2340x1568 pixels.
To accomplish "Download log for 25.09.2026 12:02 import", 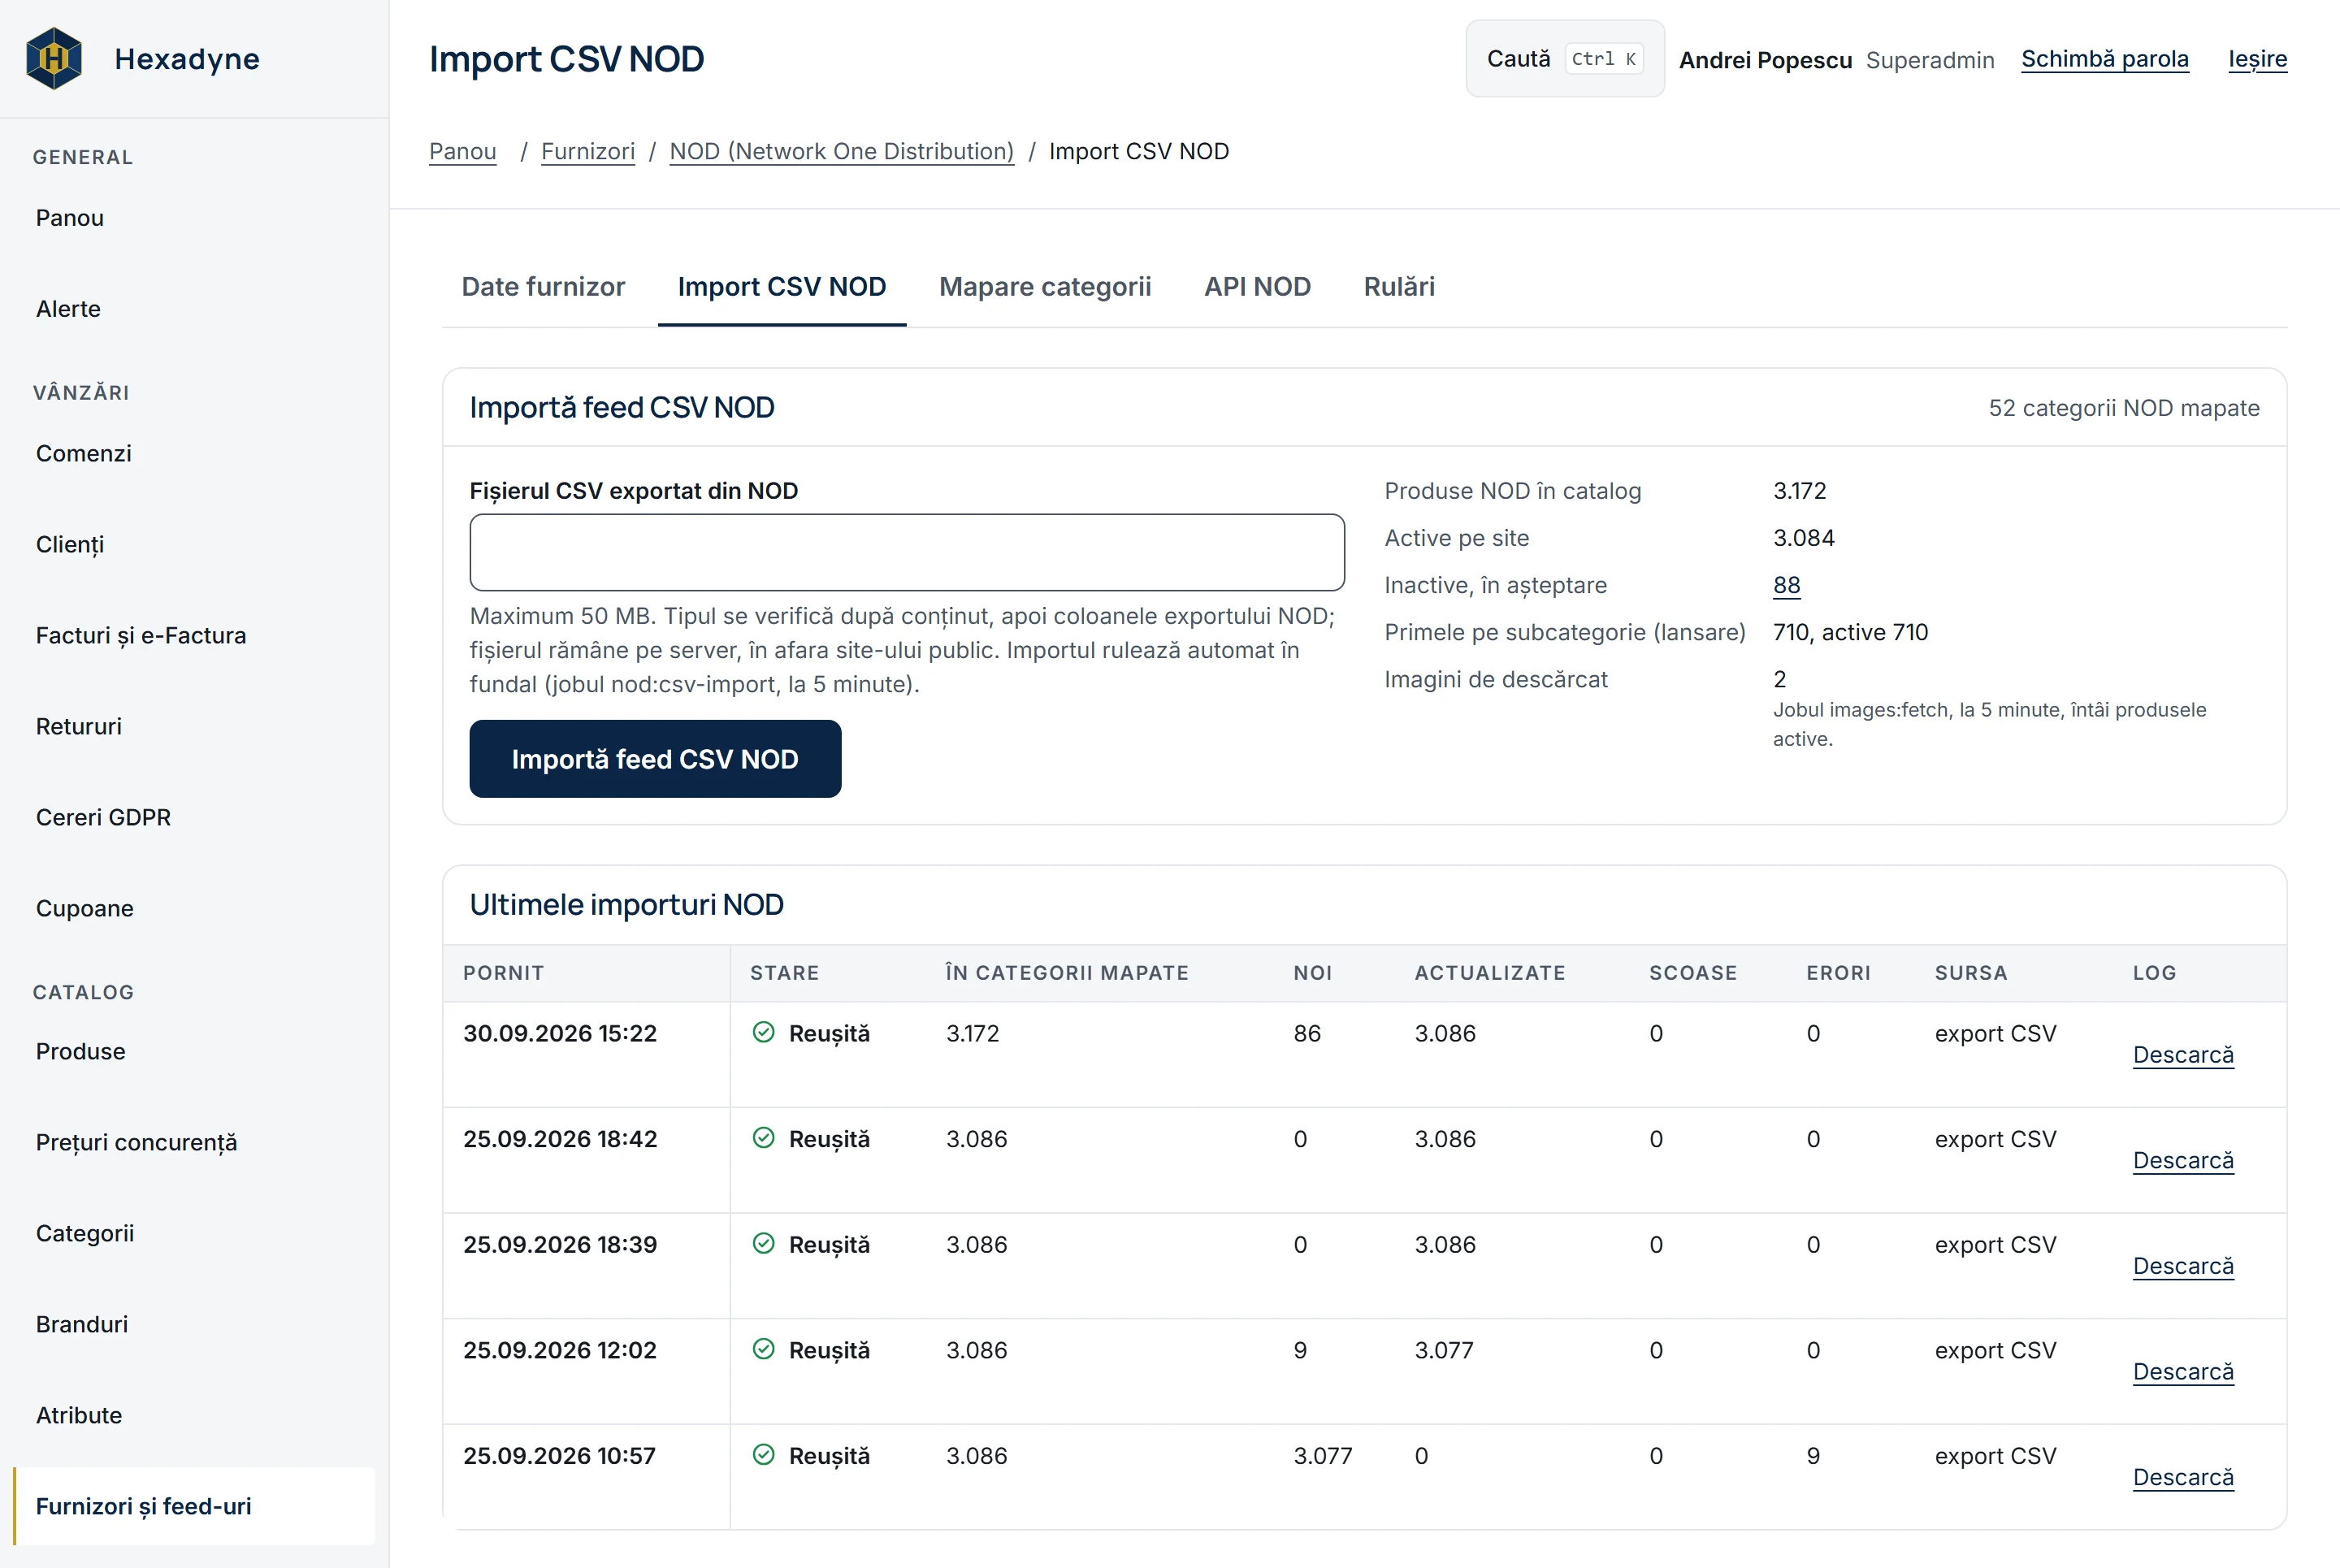I will [x=2183, y=1371].
